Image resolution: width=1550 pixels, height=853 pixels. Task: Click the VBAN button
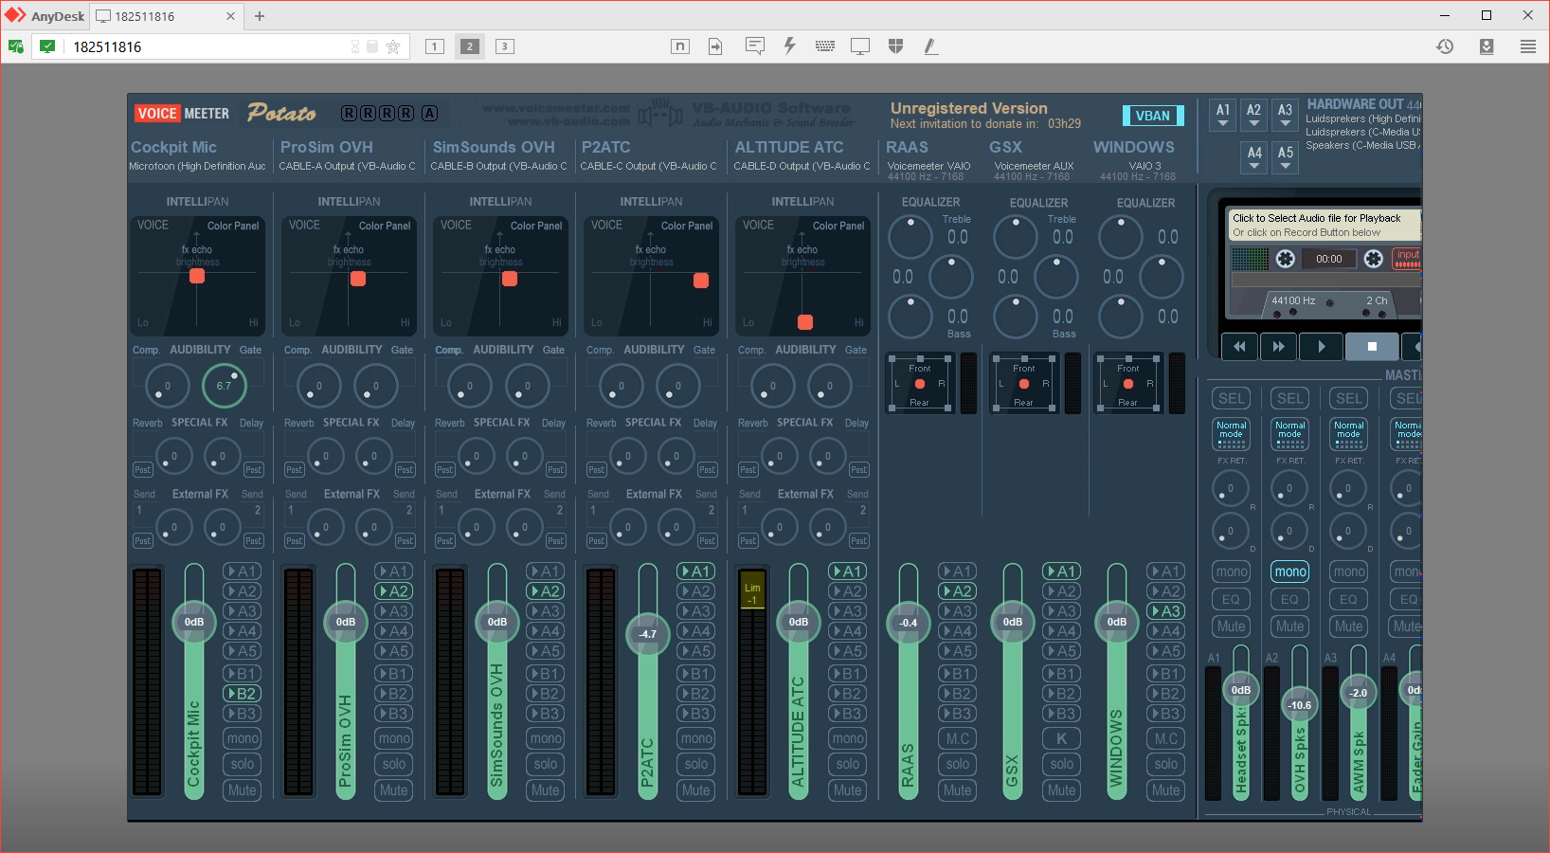coord(1153,116)
